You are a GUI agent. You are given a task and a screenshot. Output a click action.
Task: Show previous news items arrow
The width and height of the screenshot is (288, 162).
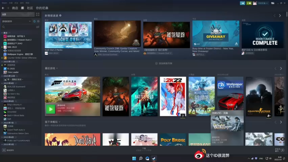click(x=275, y=16)
